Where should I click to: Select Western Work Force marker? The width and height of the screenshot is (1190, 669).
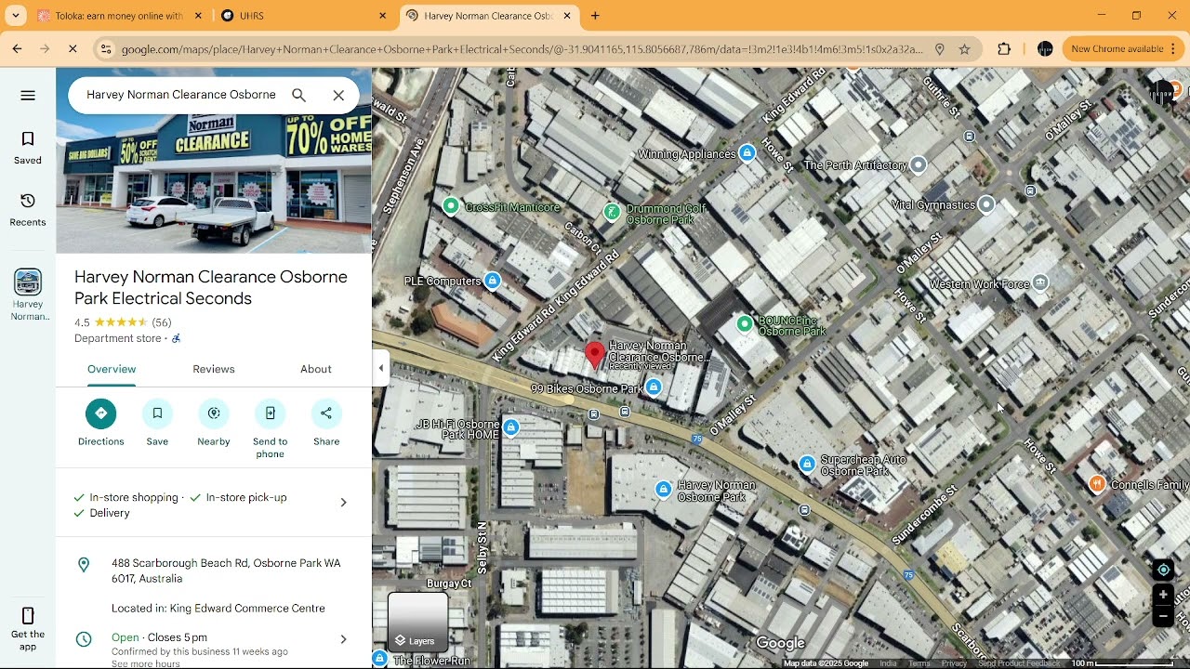(1040, 282)
